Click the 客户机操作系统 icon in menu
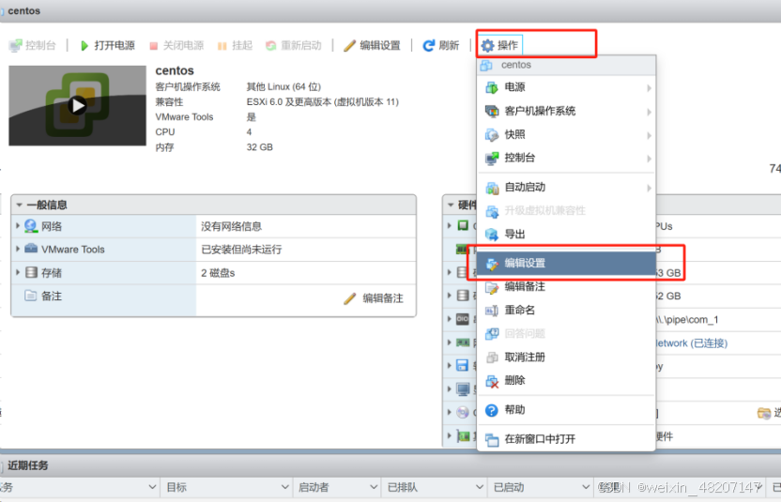Screen dimensions: 781x502 (492, 111)
